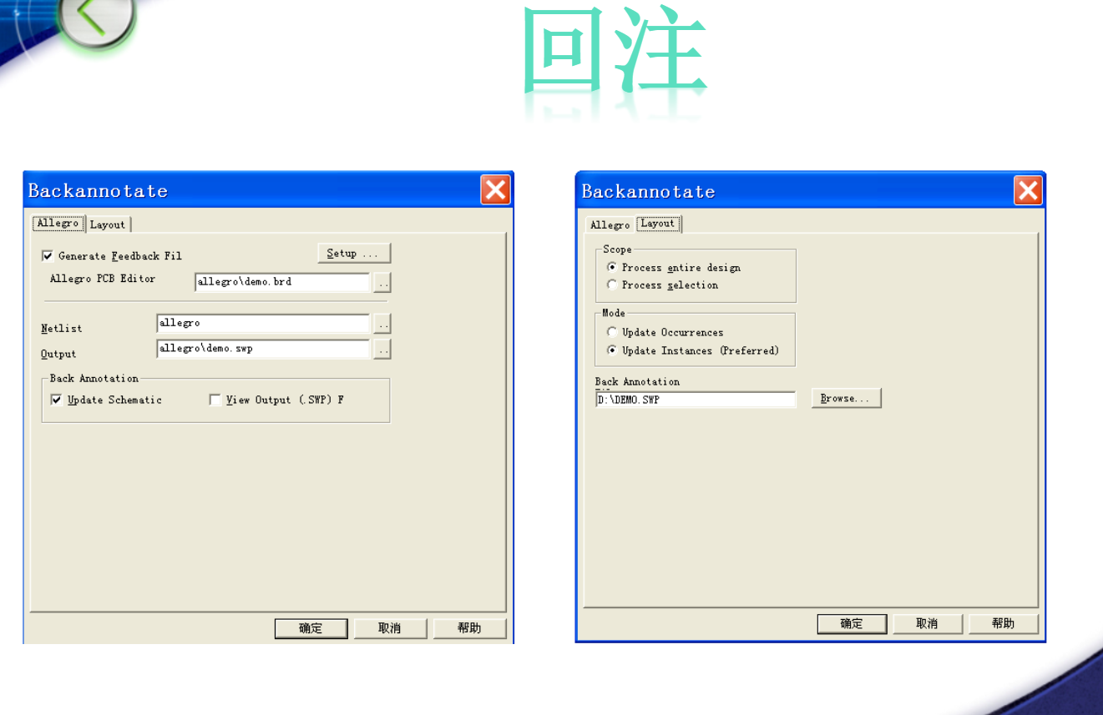Uncheck Update Schematic option
The height and width of the screenshot is (715, 1103).
(x=57, y=400)
